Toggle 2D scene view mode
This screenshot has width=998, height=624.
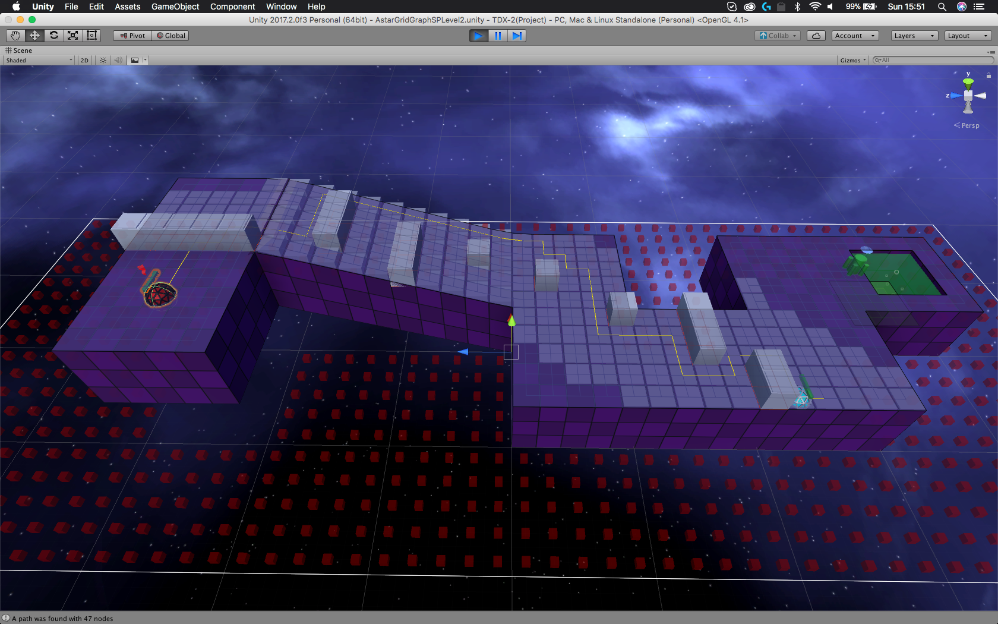point(84,60)
